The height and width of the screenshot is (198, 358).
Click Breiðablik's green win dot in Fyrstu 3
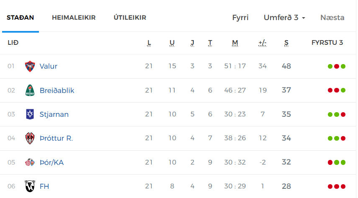343,90
